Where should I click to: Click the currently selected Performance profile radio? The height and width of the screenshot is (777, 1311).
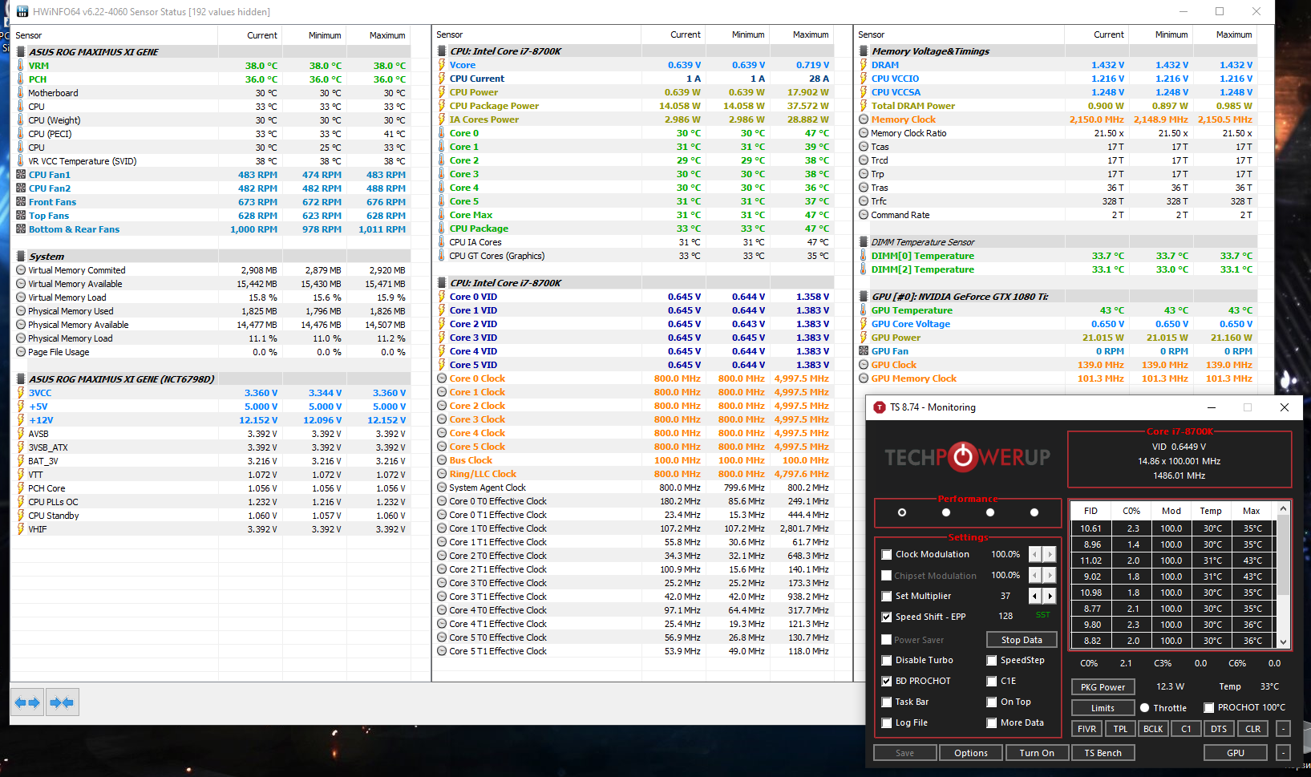(x=902, y=512)
